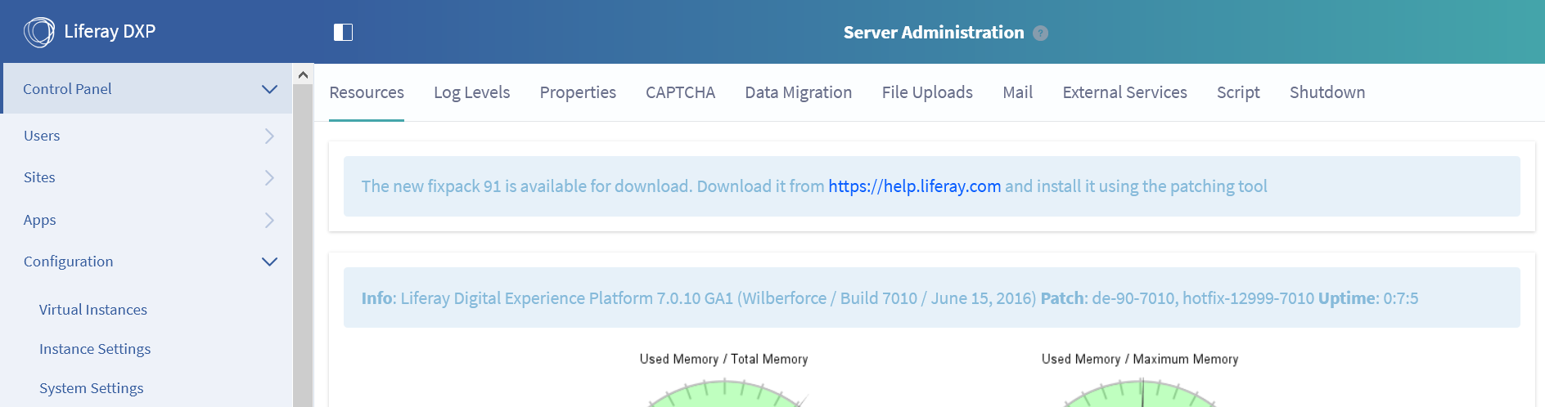Open Server Administration help question-mark icon
The height and width of the screenshot is (407, 1545).
tap(1040, 33)
